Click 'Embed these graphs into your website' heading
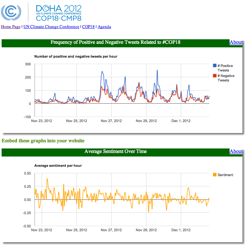The image size is (245, 247). click(43, 141)
